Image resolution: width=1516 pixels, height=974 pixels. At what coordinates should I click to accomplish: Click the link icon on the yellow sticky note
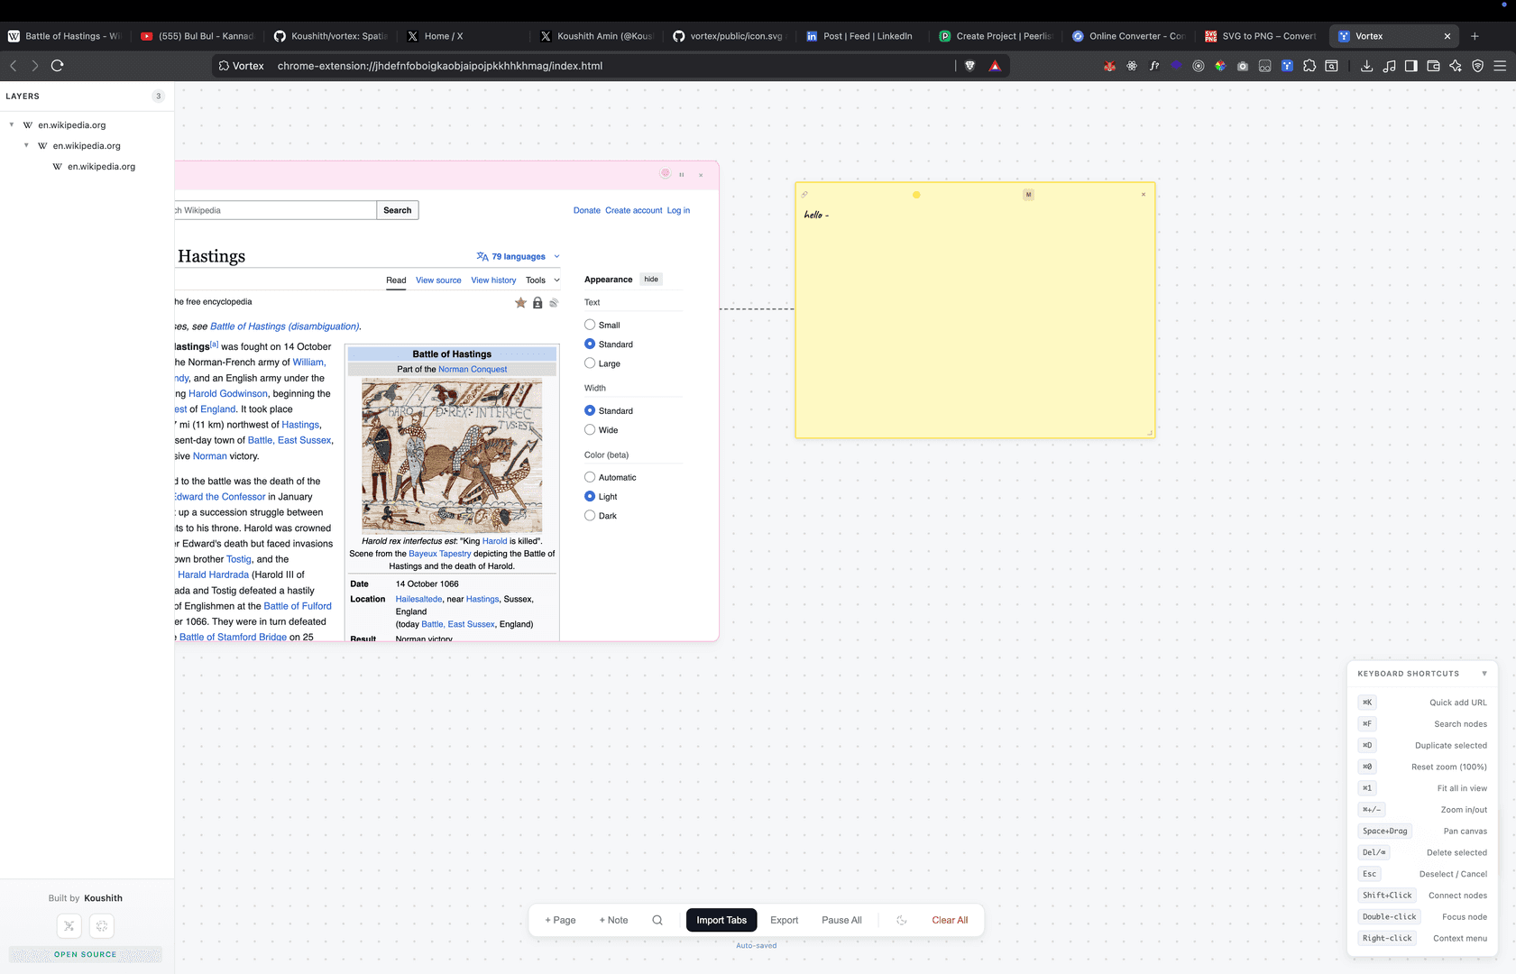point(805,194)
